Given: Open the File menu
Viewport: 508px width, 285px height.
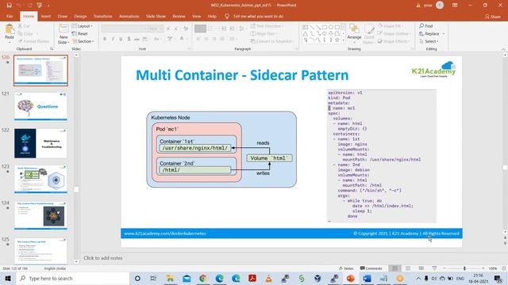Looking at the screenshot, I should pos(10,16).
